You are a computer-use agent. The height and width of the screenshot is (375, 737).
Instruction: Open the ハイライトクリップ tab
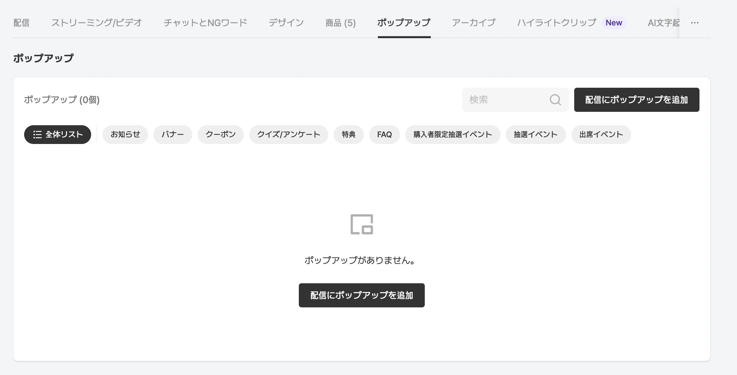point(557,23)
